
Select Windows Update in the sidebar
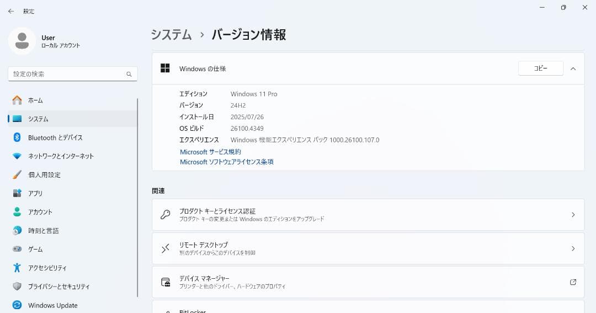tap(72, 305)
